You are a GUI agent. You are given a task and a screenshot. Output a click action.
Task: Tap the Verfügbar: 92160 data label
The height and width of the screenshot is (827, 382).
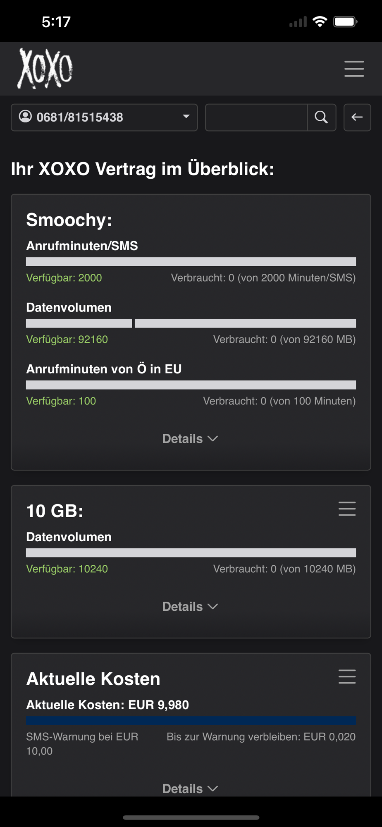(67, 339)
